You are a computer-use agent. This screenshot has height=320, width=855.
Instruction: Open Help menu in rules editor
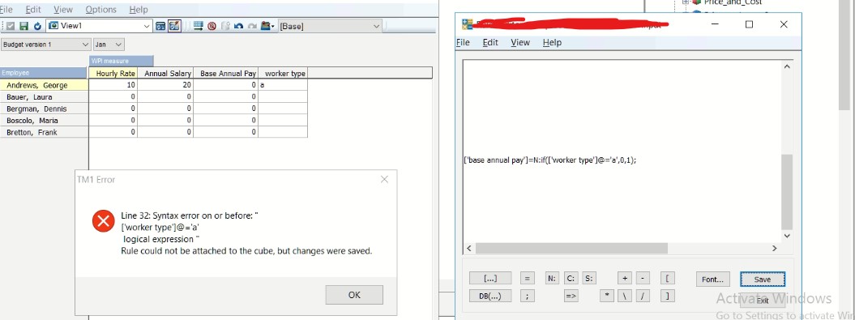552,42
